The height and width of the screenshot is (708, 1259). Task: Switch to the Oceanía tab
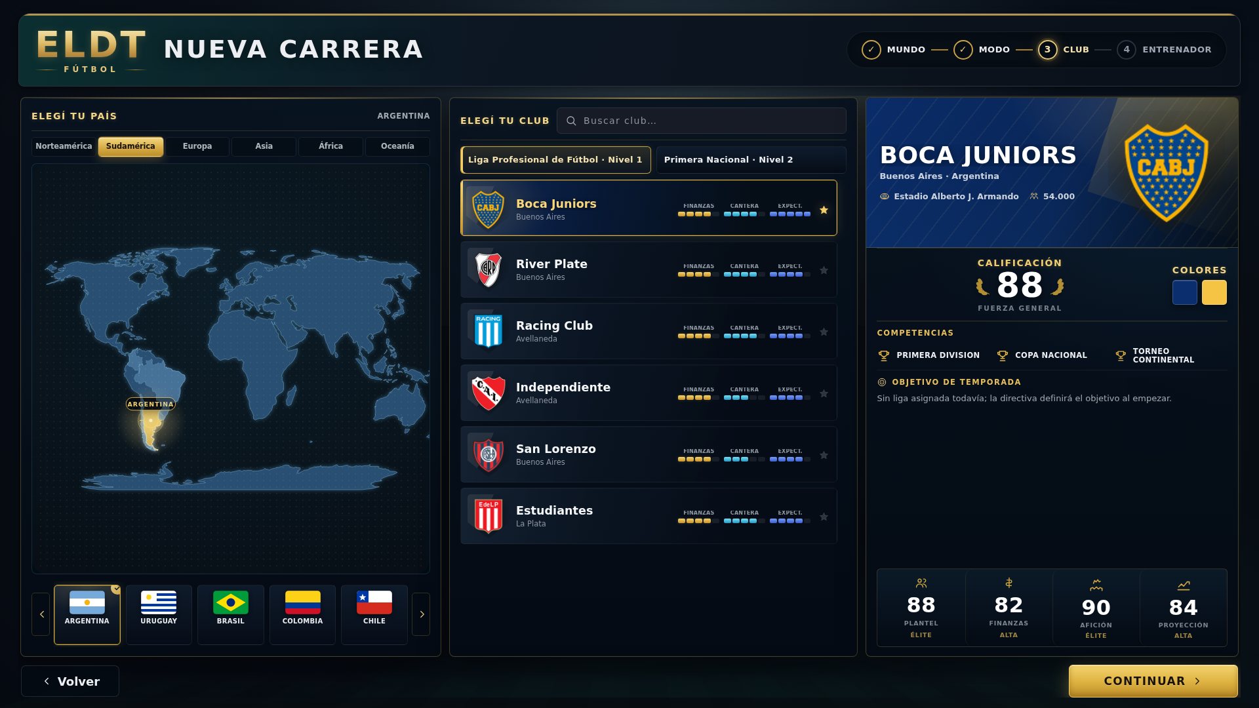[397, 146]
